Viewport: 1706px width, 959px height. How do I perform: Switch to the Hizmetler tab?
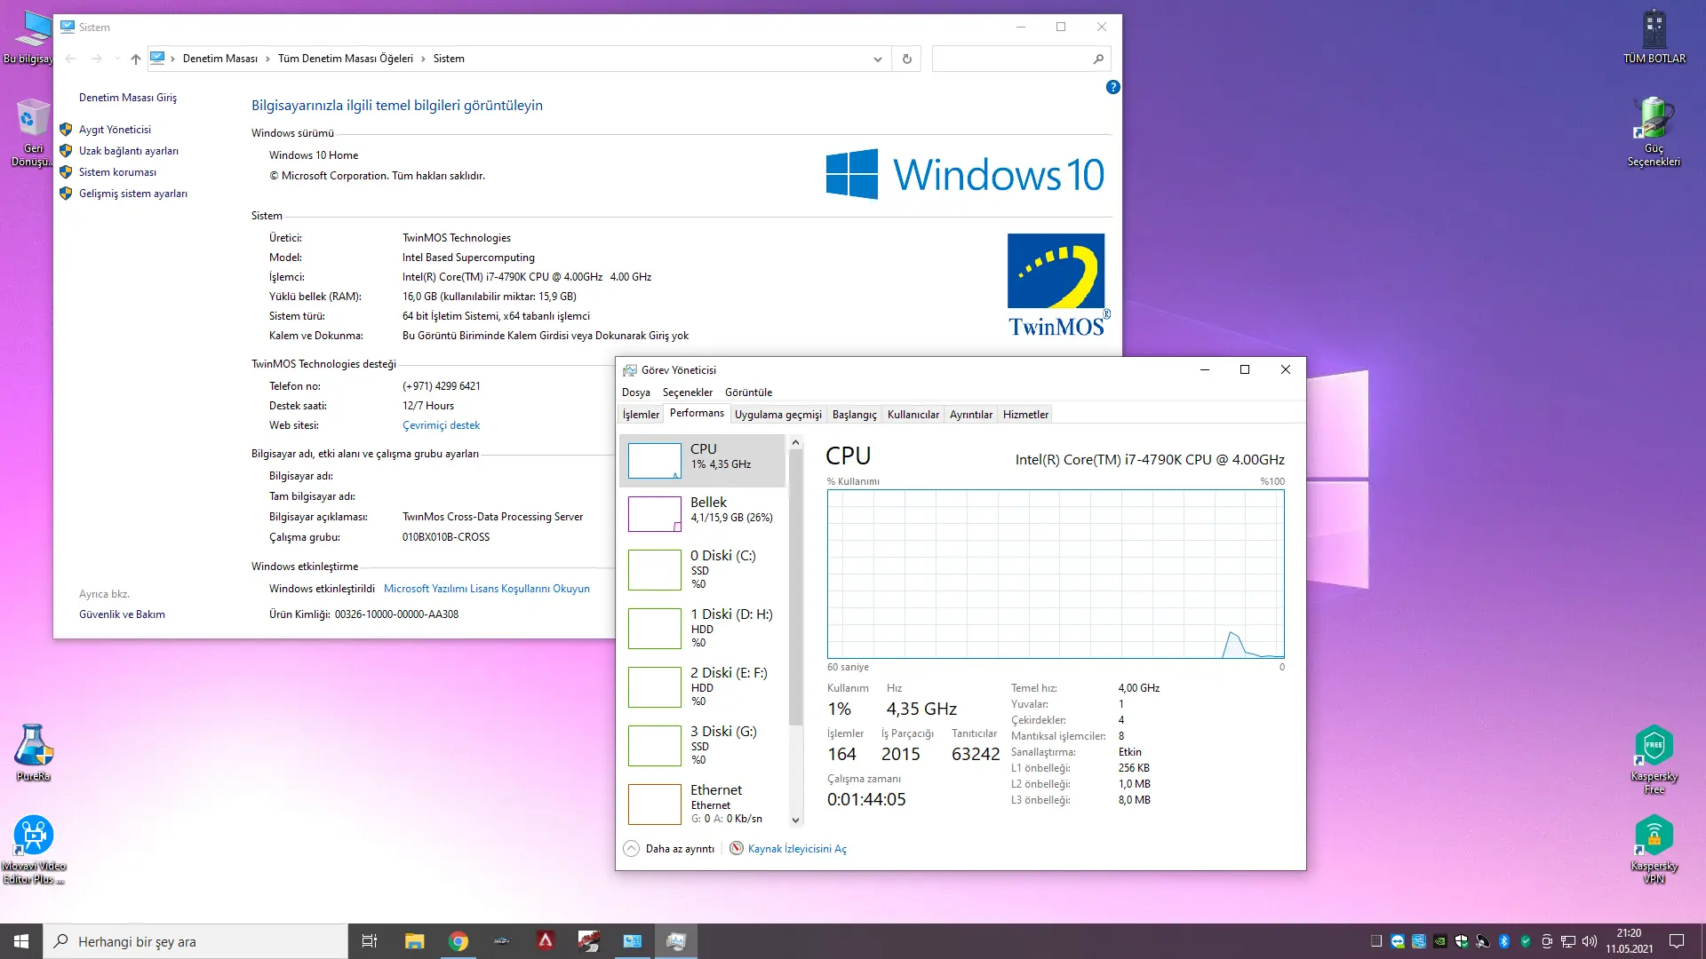1025,415
